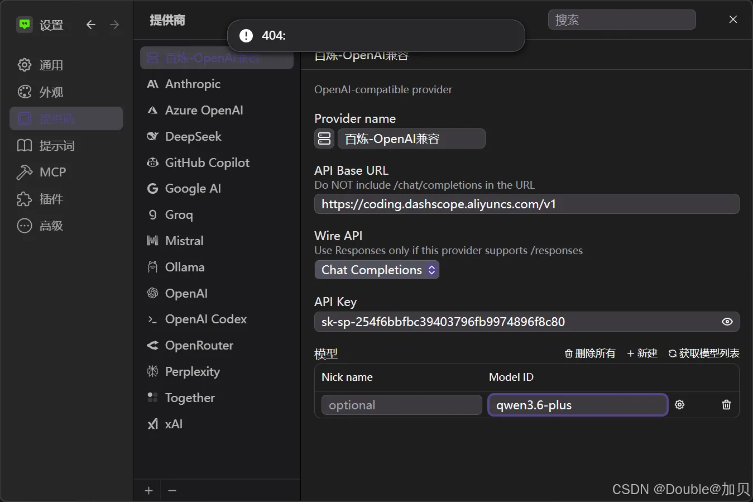Reveal API key with eye icon
The image size is (753, 502).
click(x=727, y=322)
